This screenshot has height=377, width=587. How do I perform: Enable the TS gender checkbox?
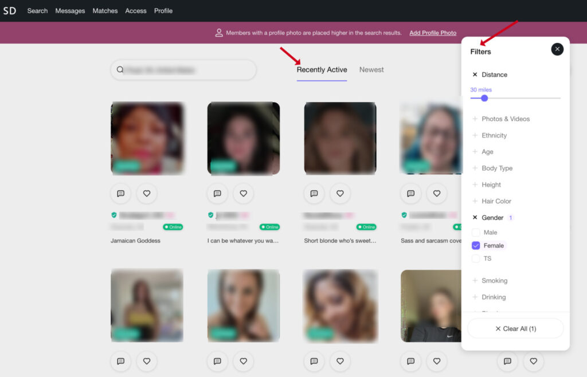click(476, 258)
